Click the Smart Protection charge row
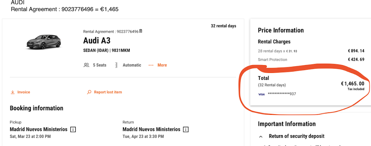Screen dimensions: 371x146 [x=311, y=59]
